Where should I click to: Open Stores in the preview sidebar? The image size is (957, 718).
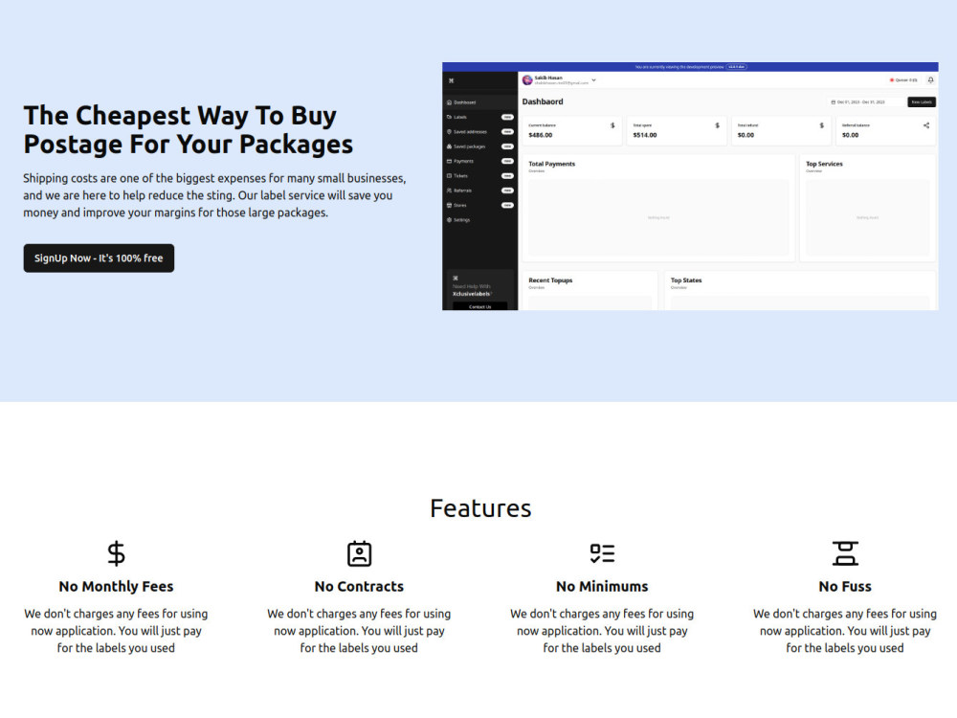479,205
